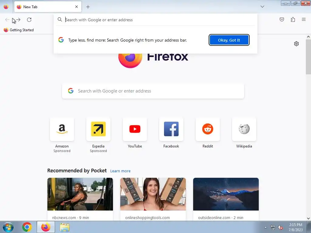The height and width of the screenshot is (233, 311).
Task: Open the nbcnews.com Pocket story thumbnail
Action: tap(80, 194)
